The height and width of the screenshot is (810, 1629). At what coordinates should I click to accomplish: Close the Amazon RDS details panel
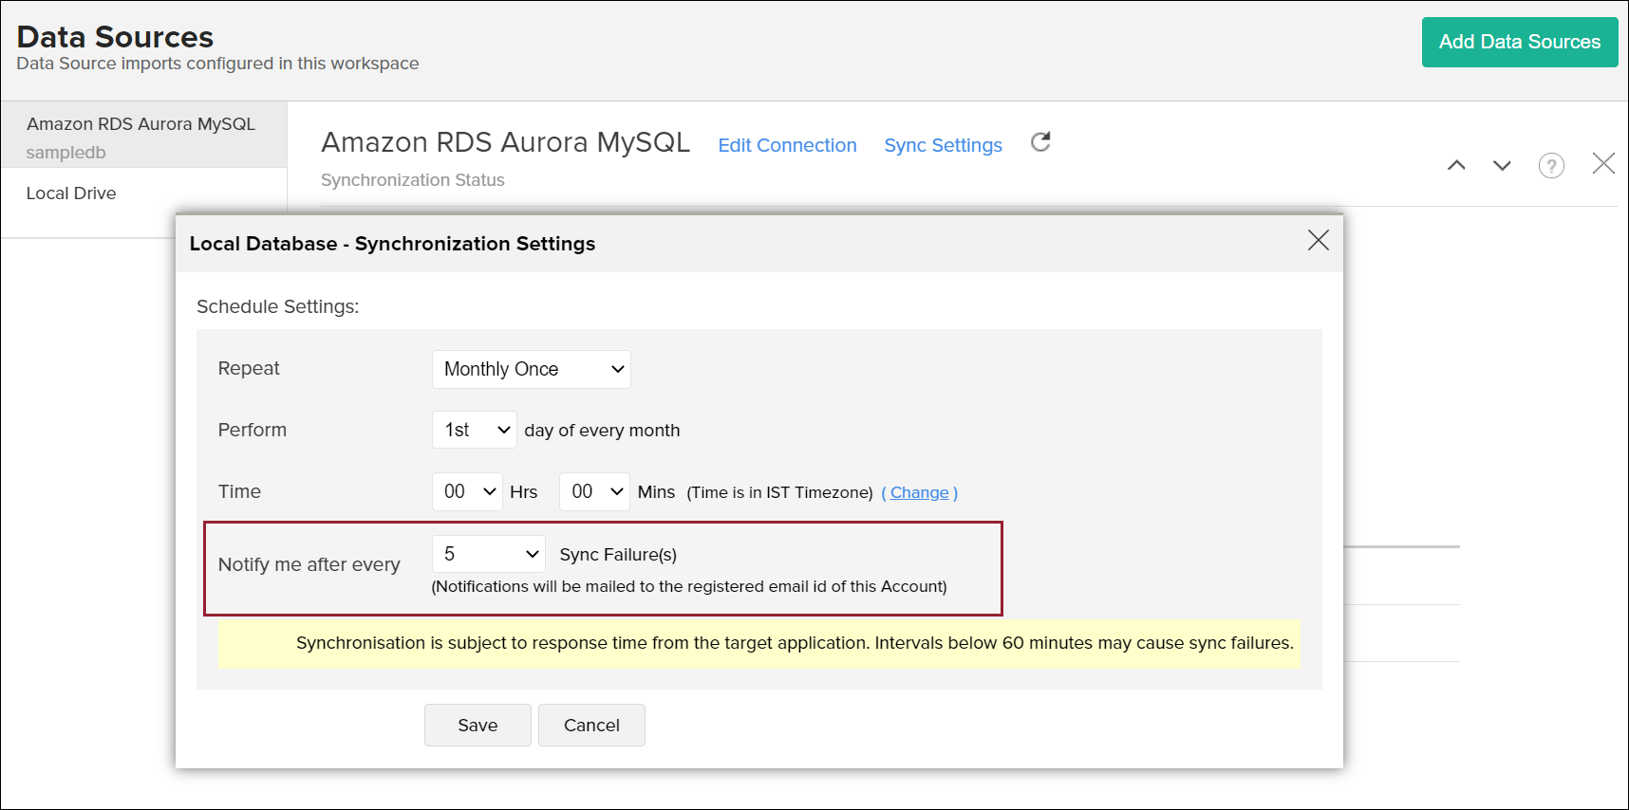coord(1603,164)
